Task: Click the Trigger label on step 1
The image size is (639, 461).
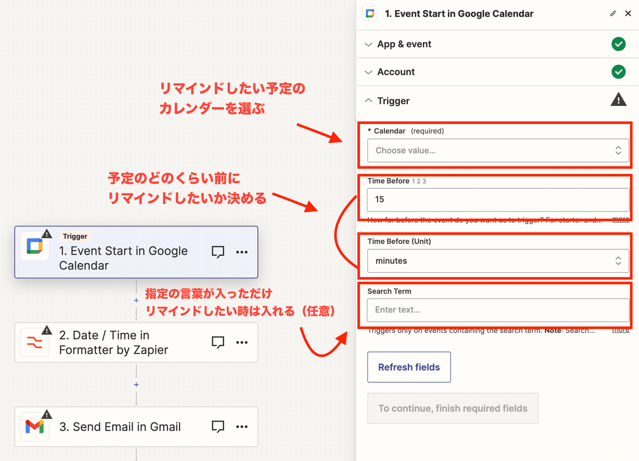Action: point(74,236)
